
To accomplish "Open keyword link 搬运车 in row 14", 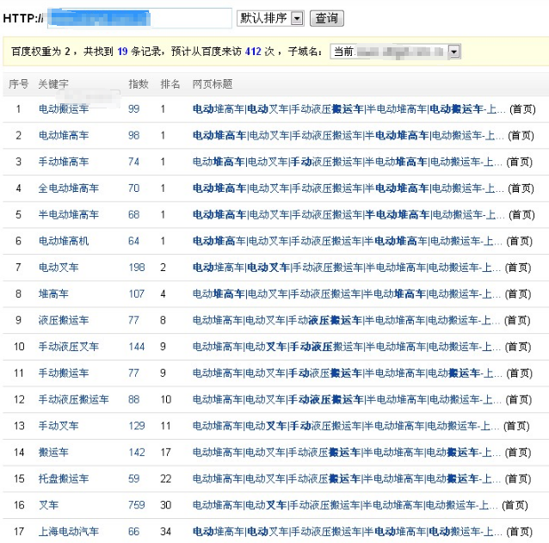I will [53, 453].
